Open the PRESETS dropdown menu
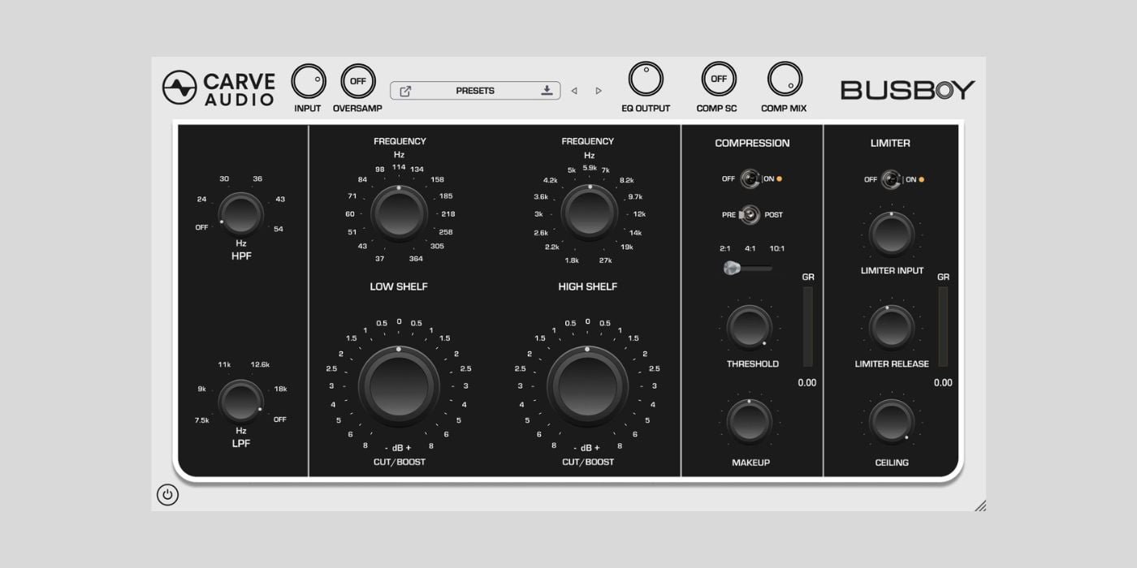Screen dimensions: 1137x568 pos(475,91)
